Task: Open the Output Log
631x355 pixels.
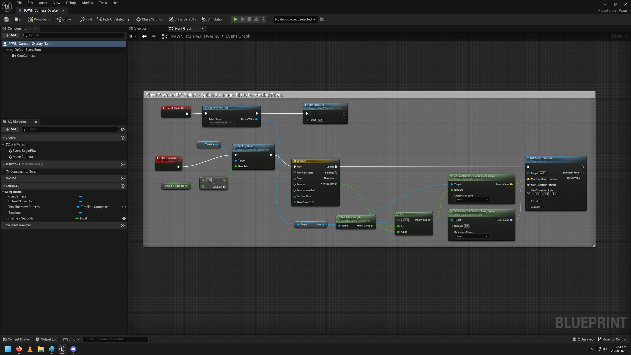Action: point(47,339)
